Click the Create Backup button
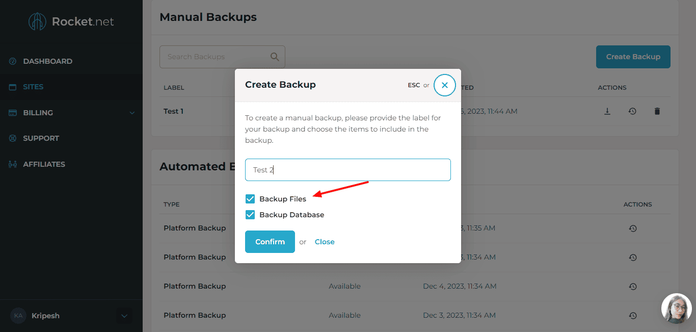Image resolution: width=696 pixels, height=332 pixels. click(x=633, y=57)
